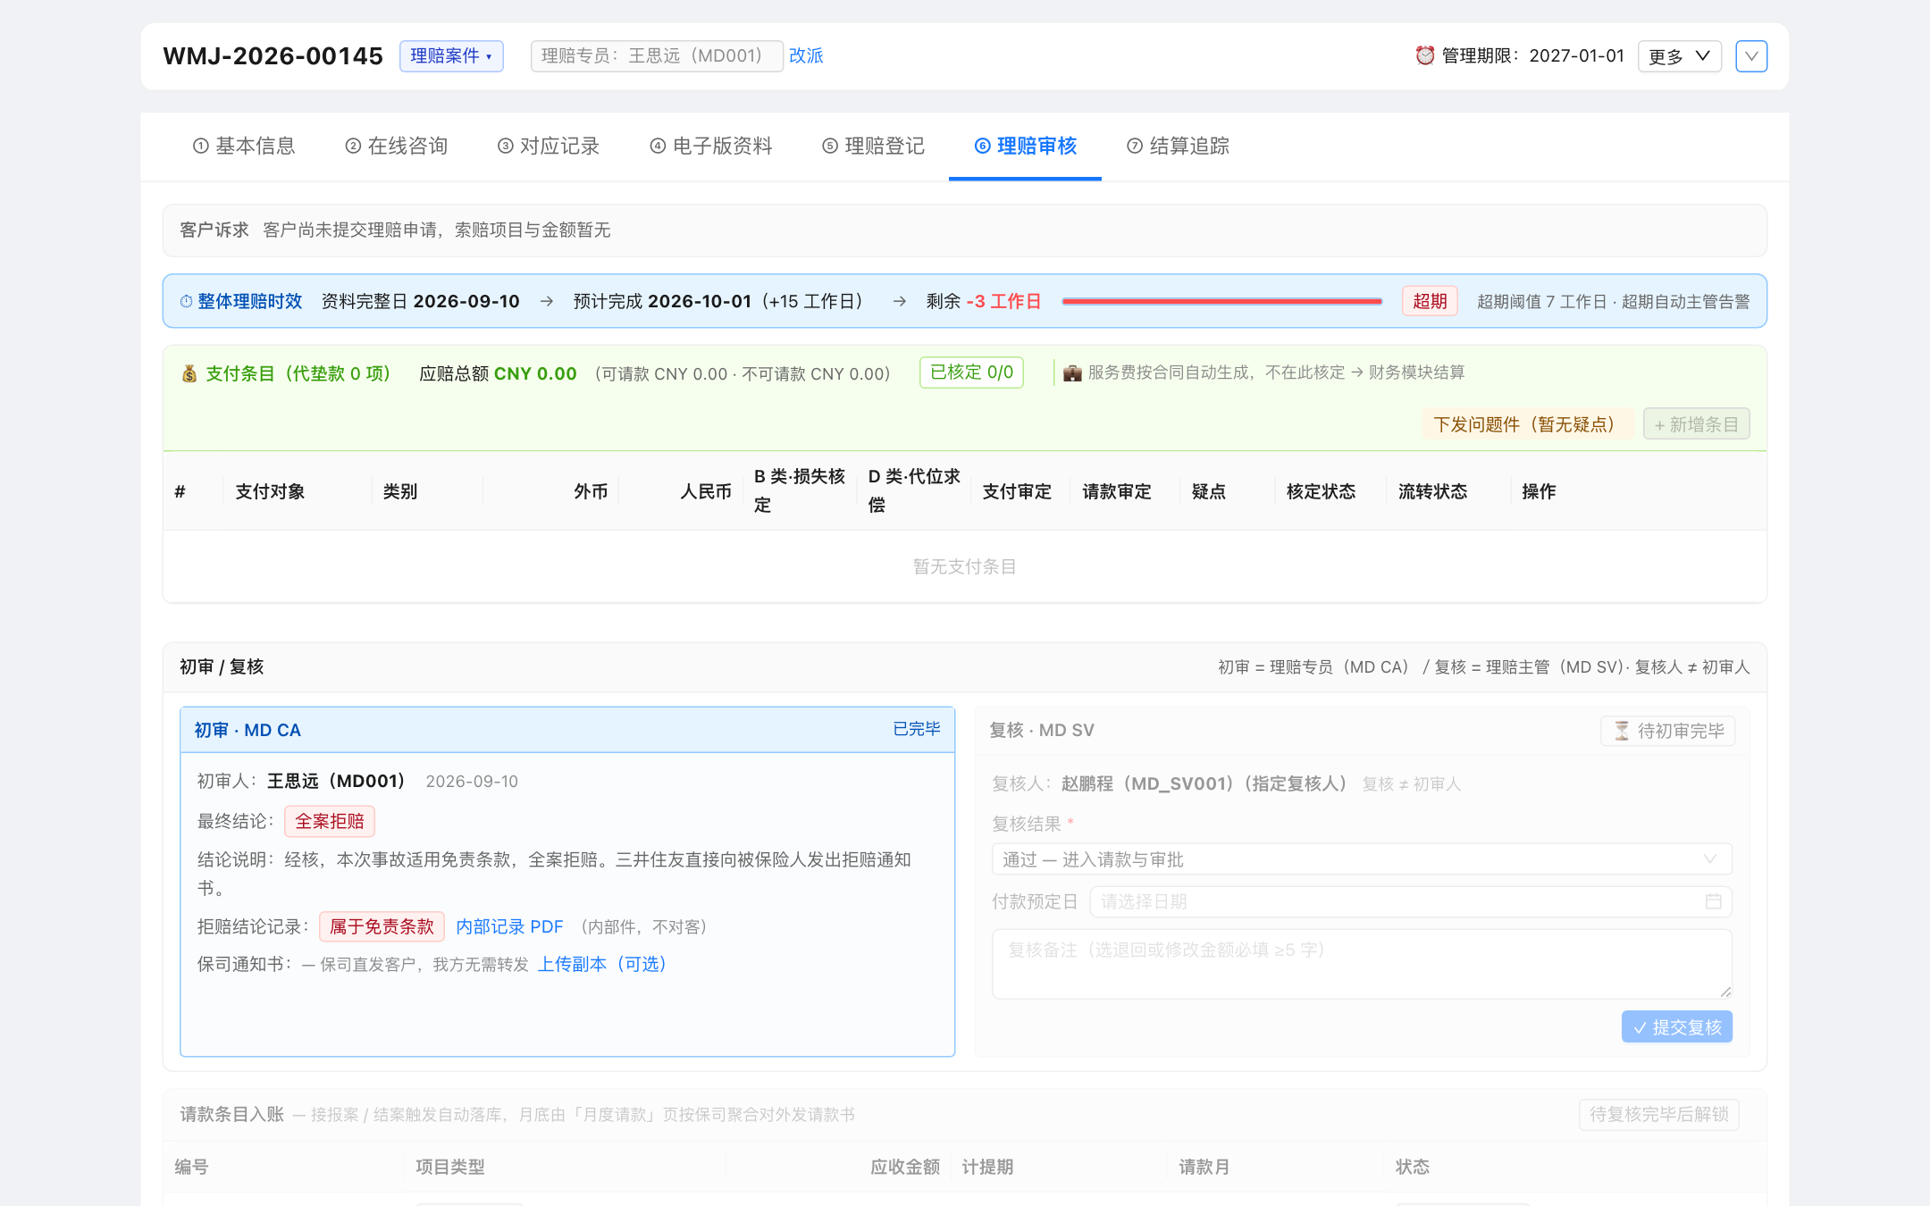This screenshot has width=1930, height=1206.
Task: Click the 待复核完毕后解锁 button
Action: (1658, 1114)
